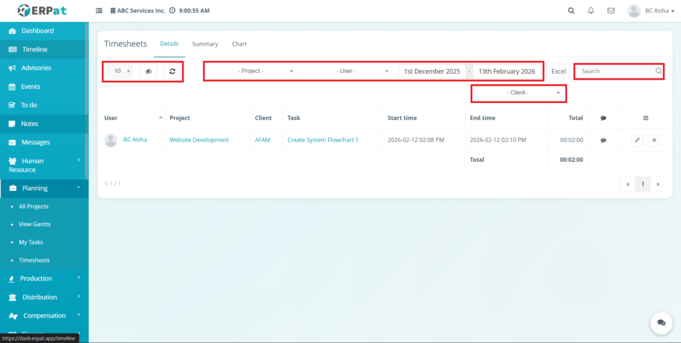Expand the Human Resource sidebar menu
681x343 pixels.
(x=43, y=165)
